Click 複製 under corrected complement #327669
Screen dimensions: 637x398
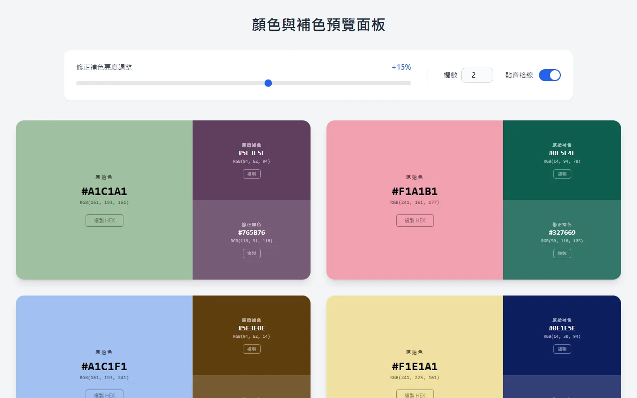point(562,253)
